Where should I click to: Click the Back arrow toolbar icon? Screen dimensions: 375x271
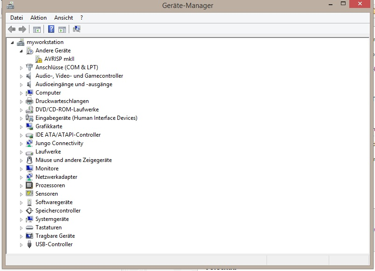12,29
